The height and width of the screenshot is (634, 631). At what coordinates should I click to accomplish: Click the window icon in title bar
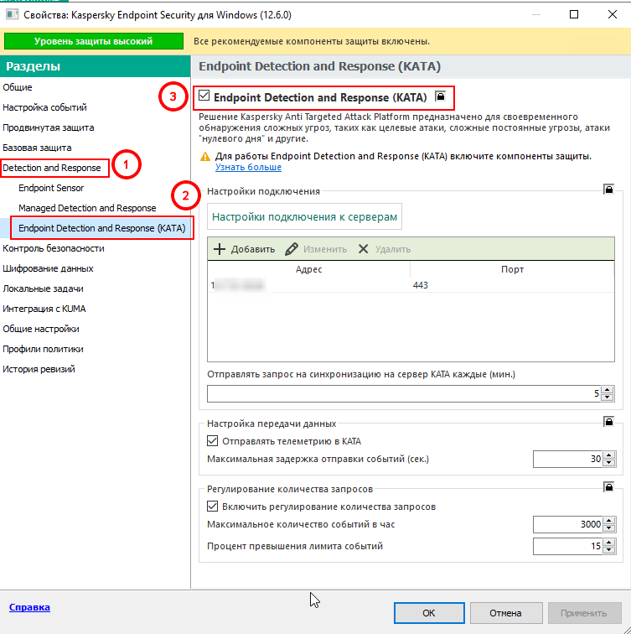(x=12, y=15)
